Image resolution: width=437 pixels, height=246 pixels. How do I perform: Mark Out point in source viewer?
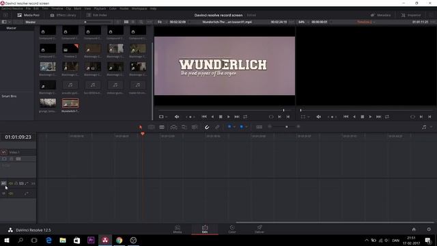[288, 117]
